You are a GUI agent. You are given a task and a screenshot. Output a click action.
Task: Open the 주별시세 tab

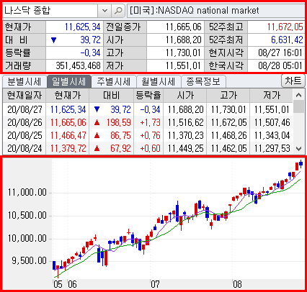(114, 82)
